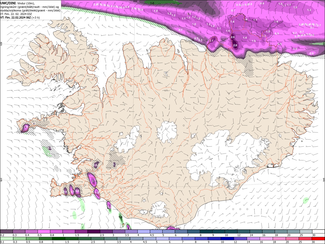The height and width of the screenshot is (244, 325).
Task: Select the dark purple 2 swatch, upper legend
Action: click(x=93, y=232)
